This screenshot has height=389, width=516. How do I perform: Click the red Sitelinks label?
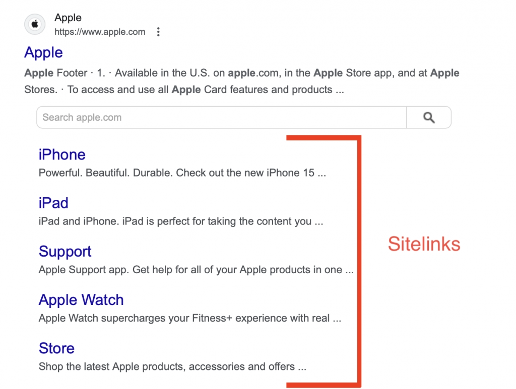pos(424,244)
